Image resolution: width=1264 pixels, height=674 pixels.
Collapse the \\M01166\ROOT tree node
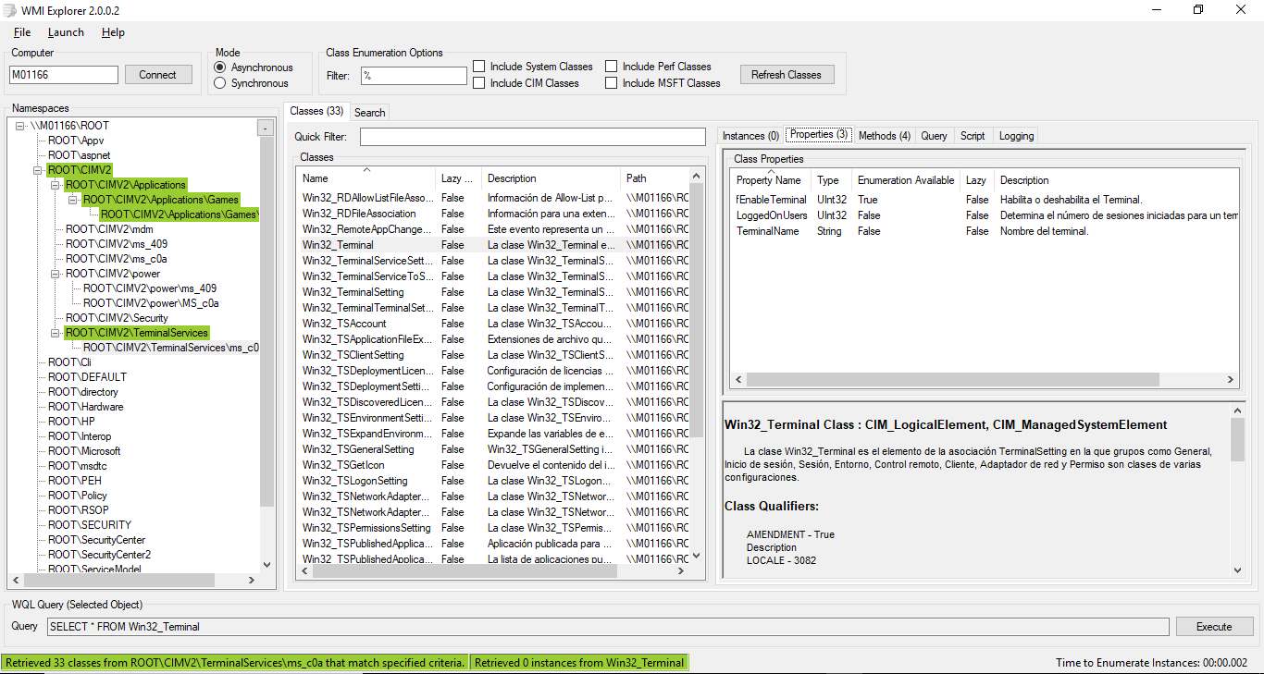(21, 126)
